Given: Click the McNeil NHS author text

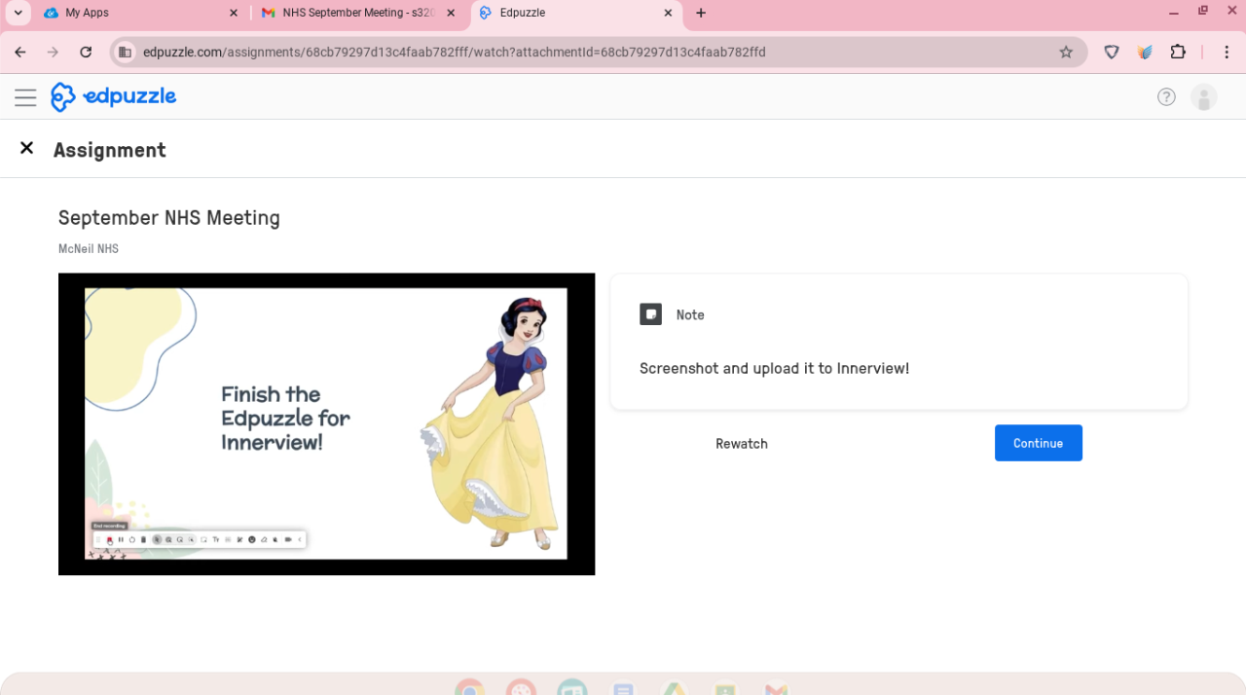Looking at the screenshot, I should [89, 249].
